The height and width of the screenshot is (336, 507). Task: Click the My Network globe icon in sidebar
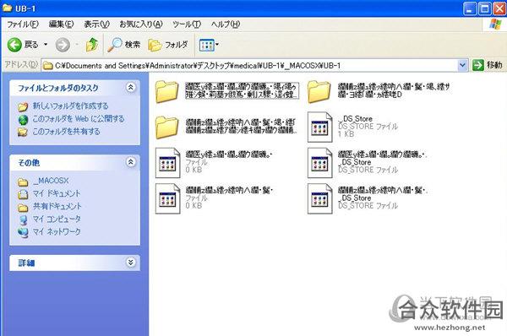(23, 232)
